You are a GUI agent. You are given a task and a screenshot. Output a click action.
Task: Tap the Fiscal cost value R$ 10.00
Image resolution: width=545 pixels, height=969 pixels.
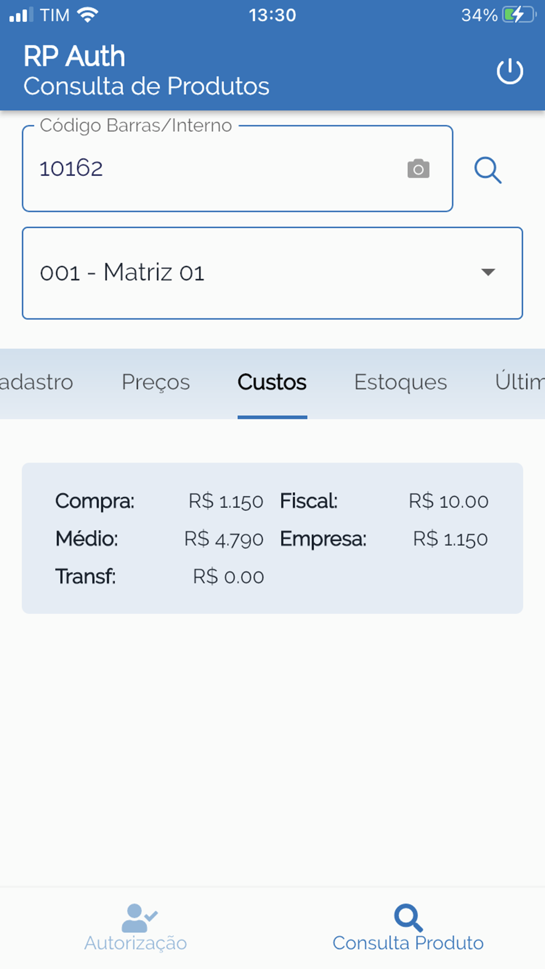[449, 501]
